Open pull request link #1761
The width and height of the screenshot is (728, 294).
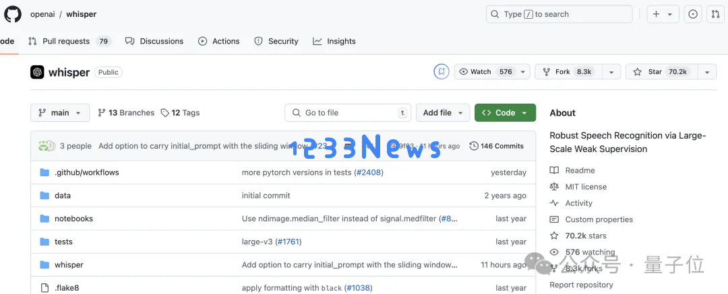click(289, 242)
